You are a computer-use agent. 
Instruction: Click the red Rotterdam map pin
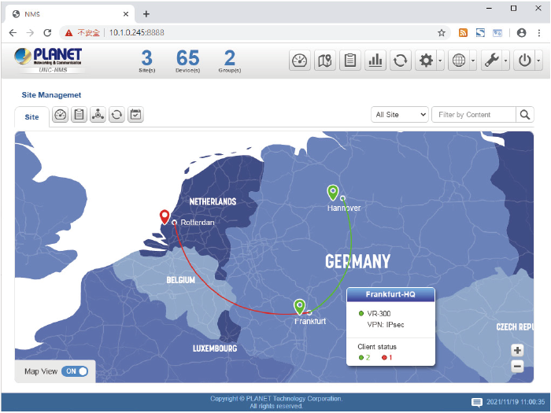165,217
